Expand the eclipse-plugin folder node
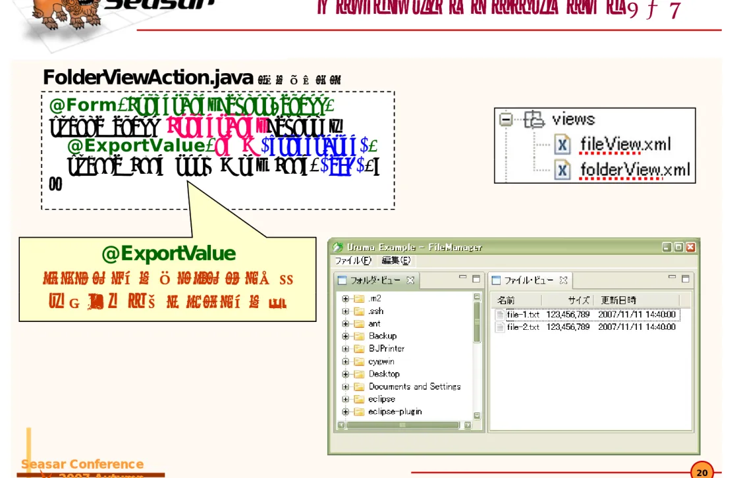Image resolution: width=741 pixels, height=478 pixels. pyautogui.click(x=345, y=412)
